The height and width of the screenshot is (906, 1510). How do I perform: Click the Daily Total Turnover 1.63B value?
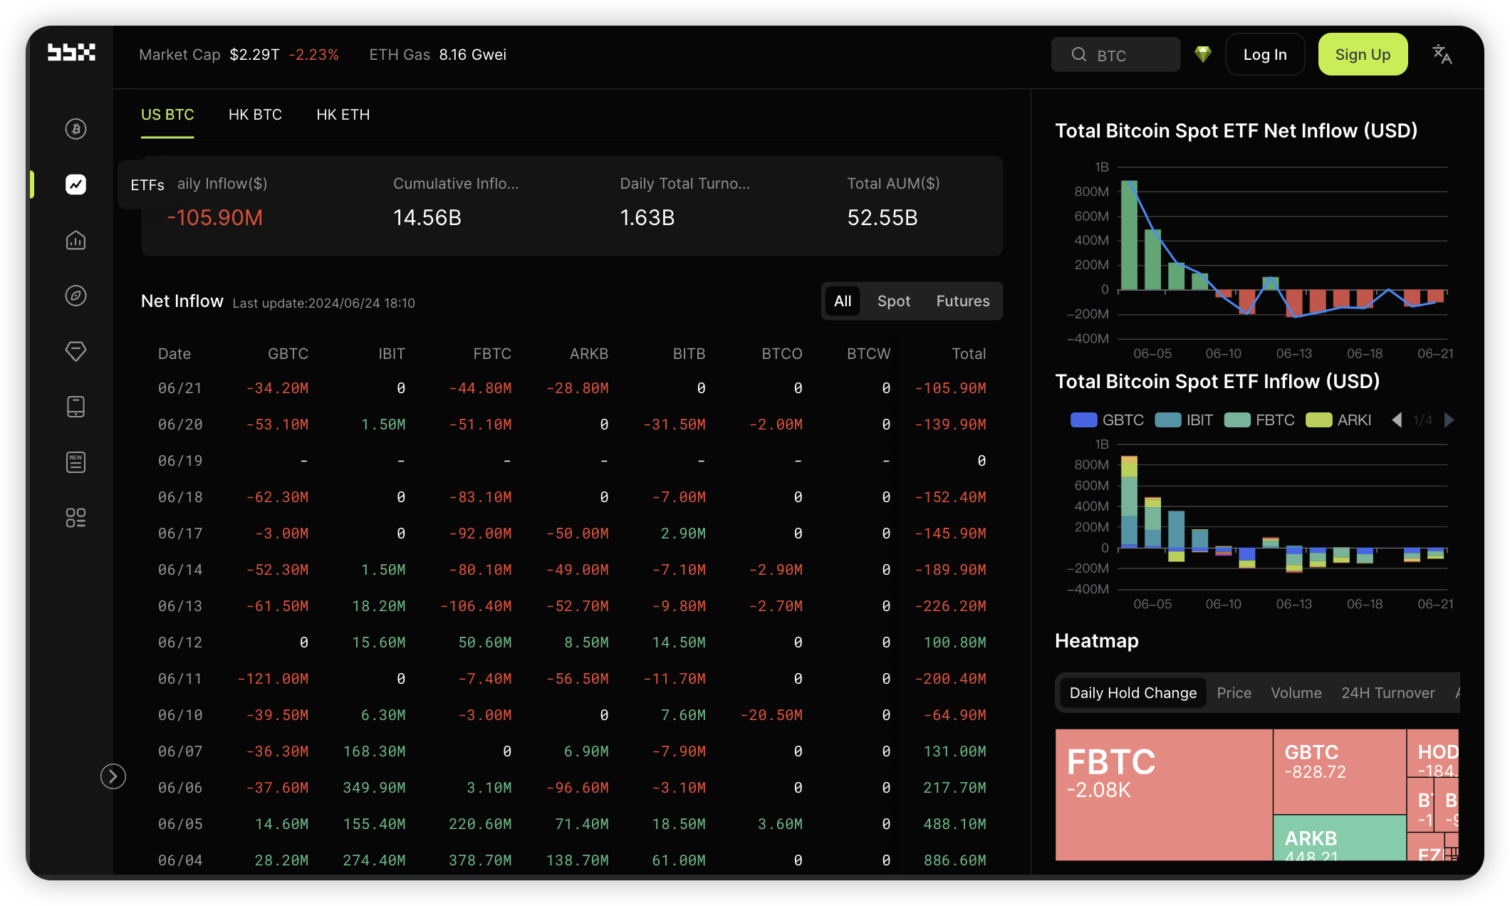pos(647,217)
